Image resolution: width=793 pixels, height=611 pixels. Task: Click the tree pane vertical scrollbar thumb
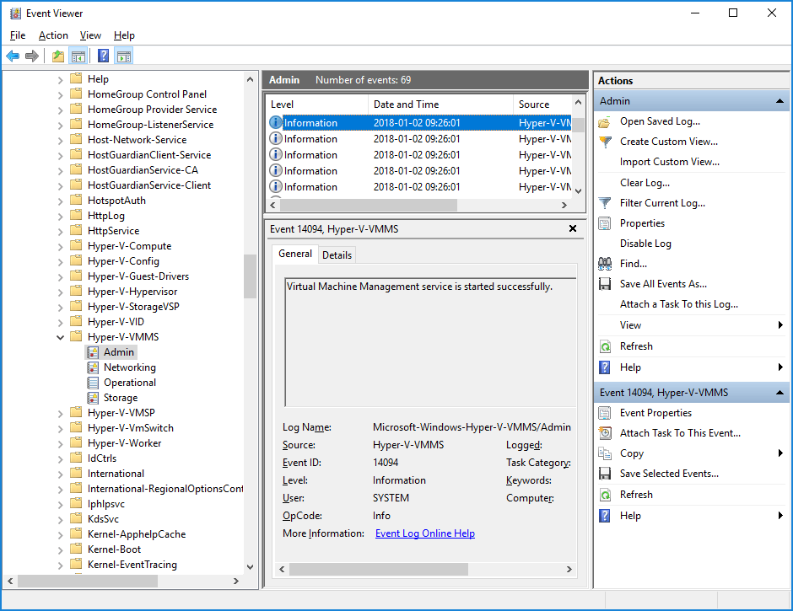(250, 276)
